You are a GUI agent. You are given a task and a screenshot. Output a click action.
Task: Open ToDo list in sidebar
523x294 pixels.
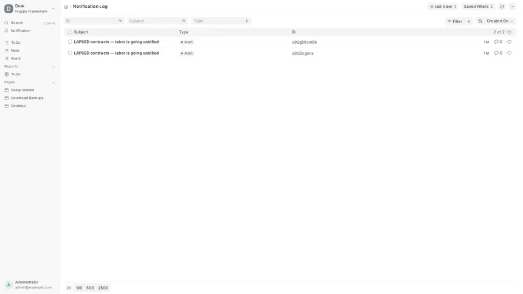[x=30, y=43]
